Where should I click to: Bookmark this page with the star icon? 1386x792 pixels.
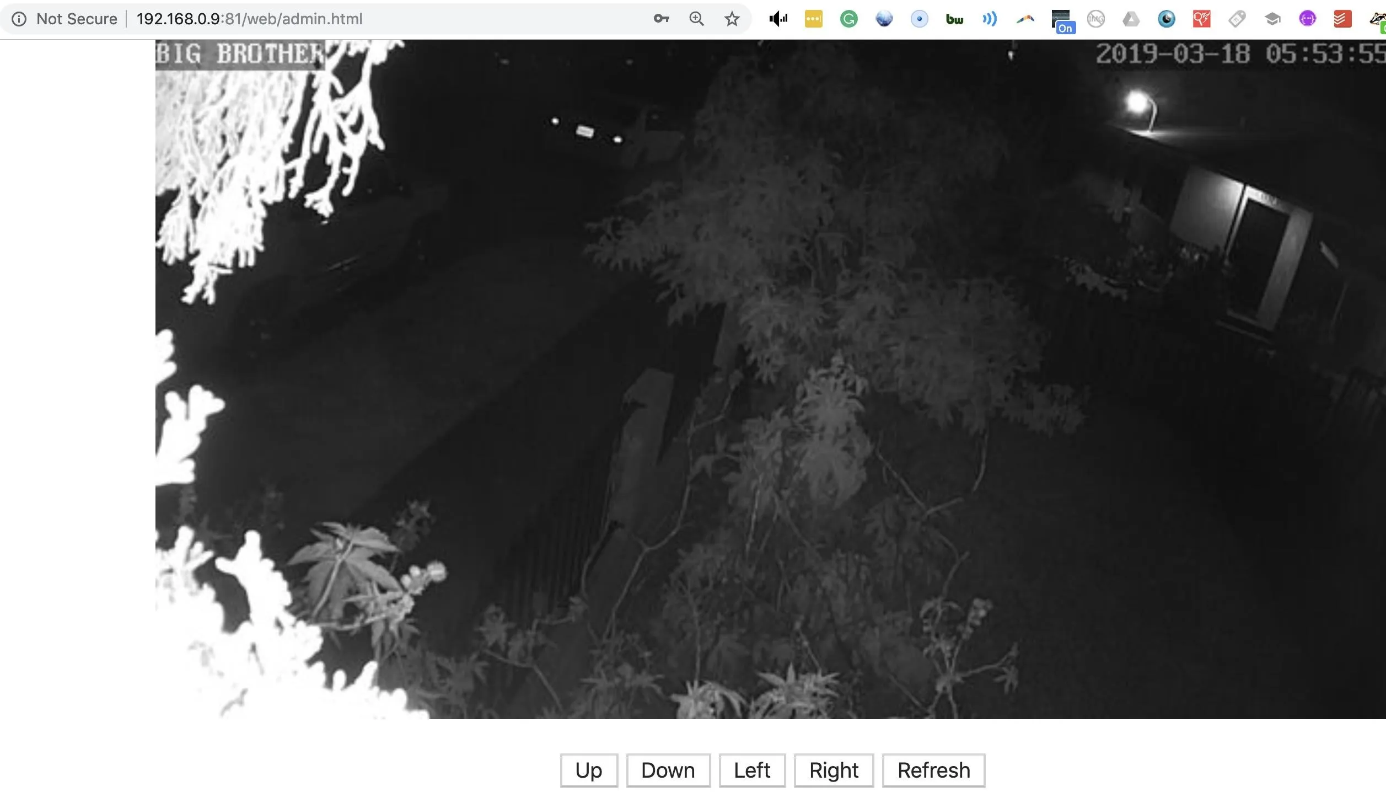pyautogui.click(x=732, y=19)
